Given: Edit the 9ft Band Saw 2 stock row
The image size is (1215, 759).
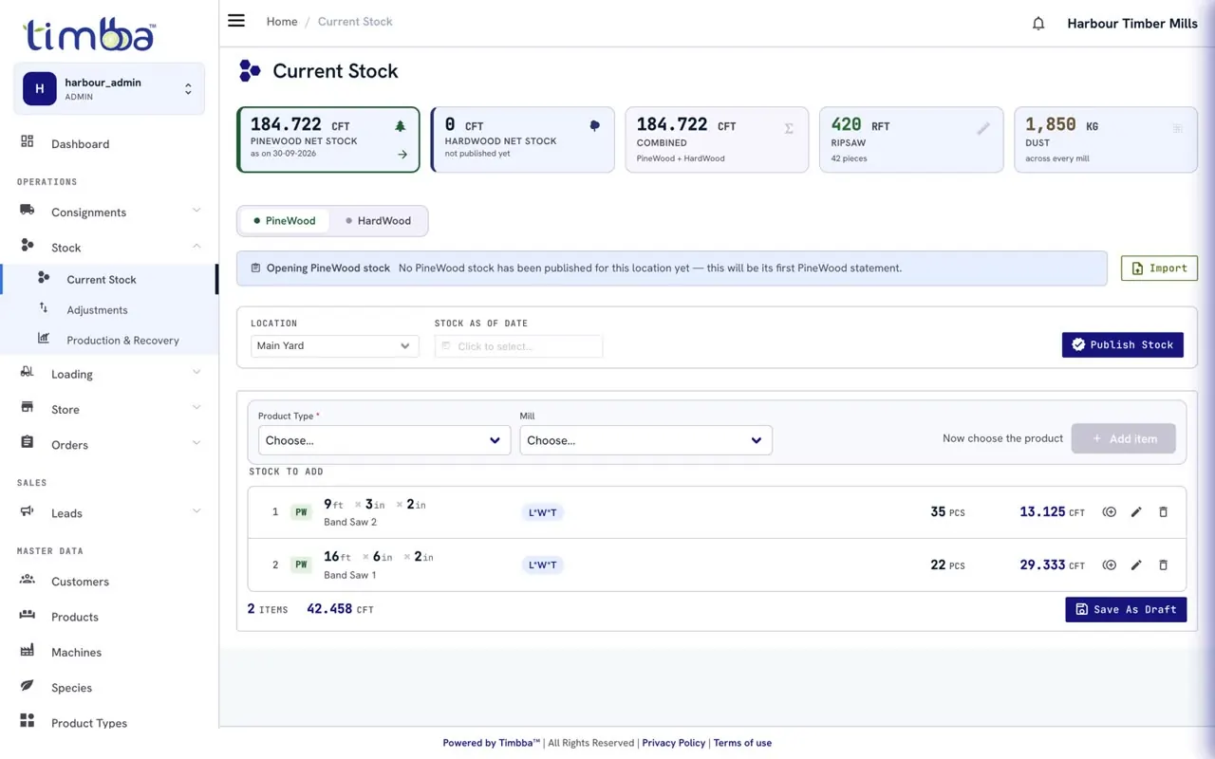Looking at the screenshot, I should pos(1136,512).
